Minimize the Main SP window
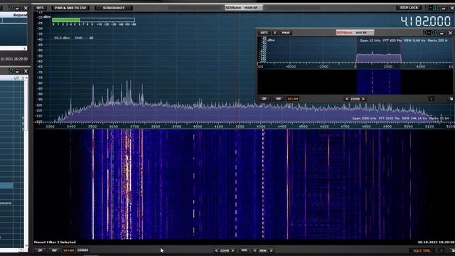 pyautogui.click(x=444, y=9)
